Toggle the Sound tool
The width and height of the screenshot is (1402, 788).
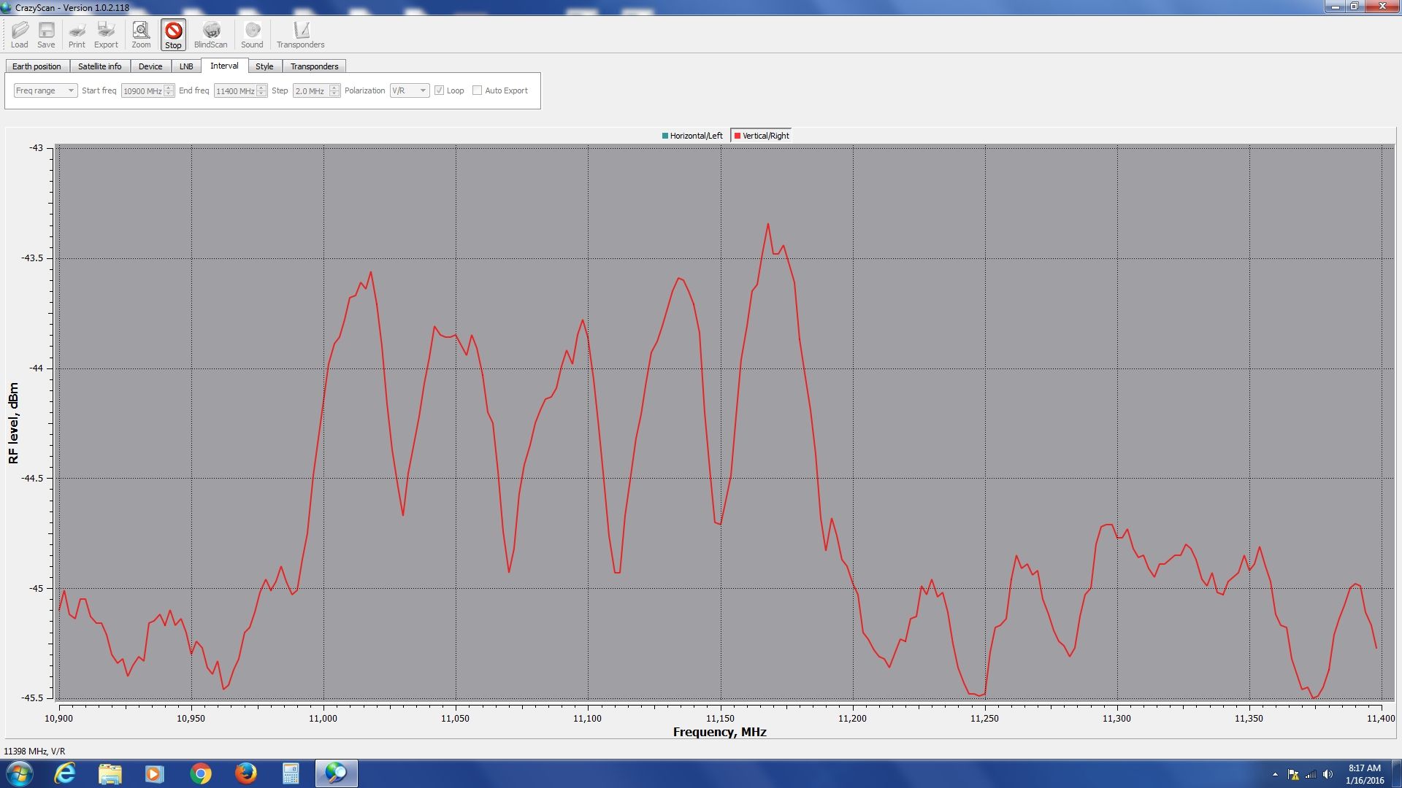click(x=252, y=34)
